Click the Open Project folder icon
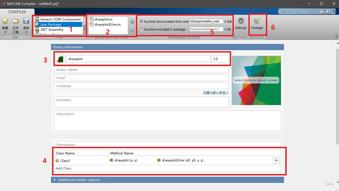 point(16,21)
